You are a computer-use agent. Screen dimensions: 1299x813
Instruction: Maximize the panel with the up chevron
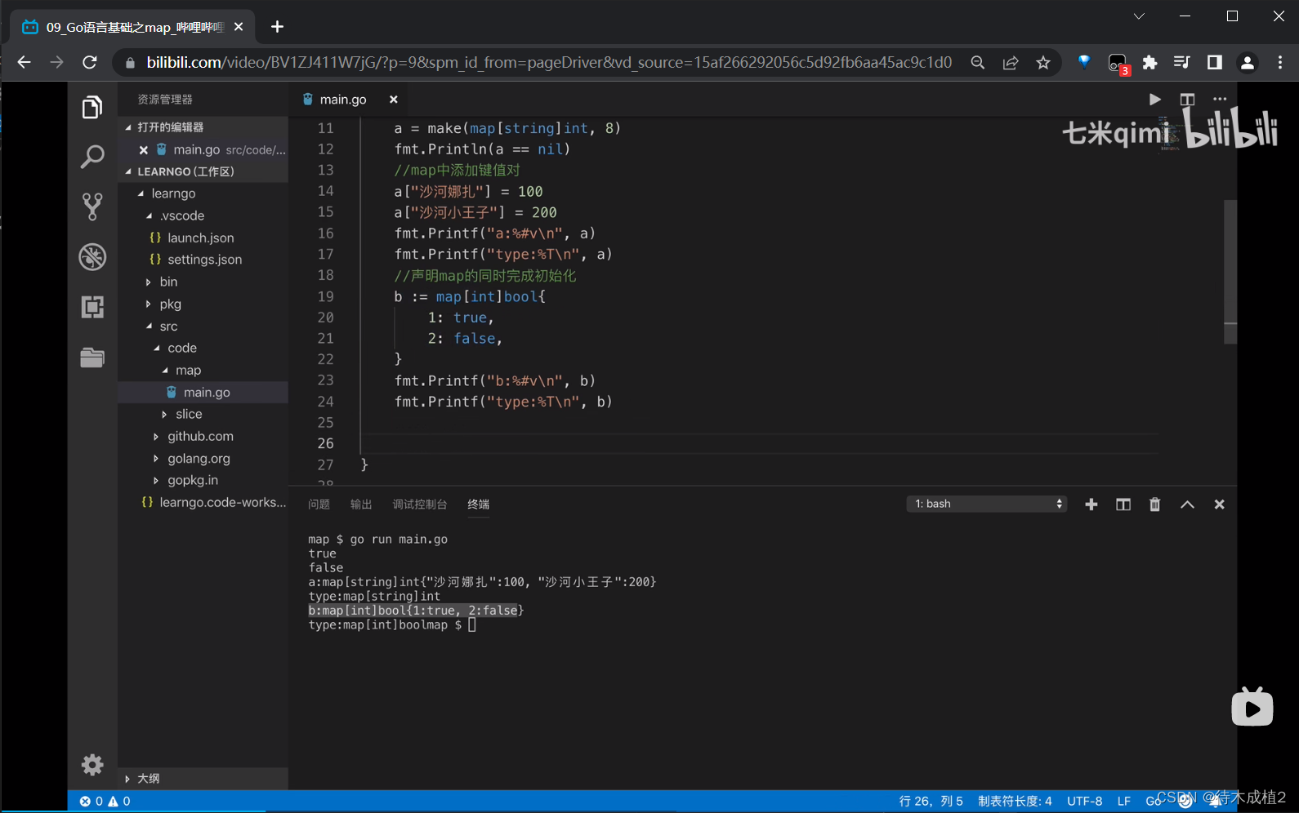pyautogui.click(x=1187, y=504)
